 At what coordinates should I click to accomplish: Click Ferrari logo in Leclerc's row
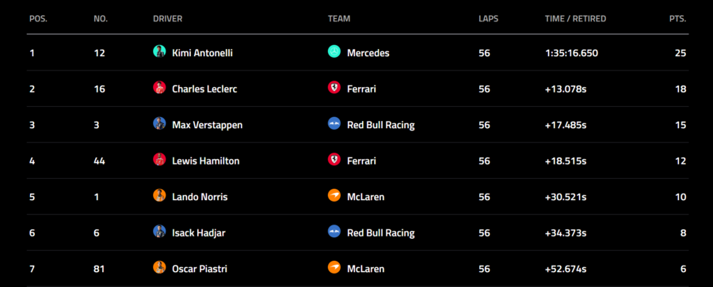point(334,88)
